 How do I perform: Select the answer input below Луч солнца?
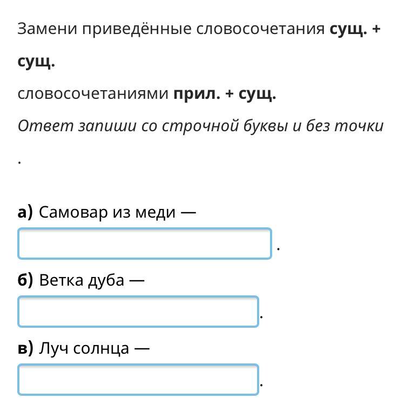[138, 380]
